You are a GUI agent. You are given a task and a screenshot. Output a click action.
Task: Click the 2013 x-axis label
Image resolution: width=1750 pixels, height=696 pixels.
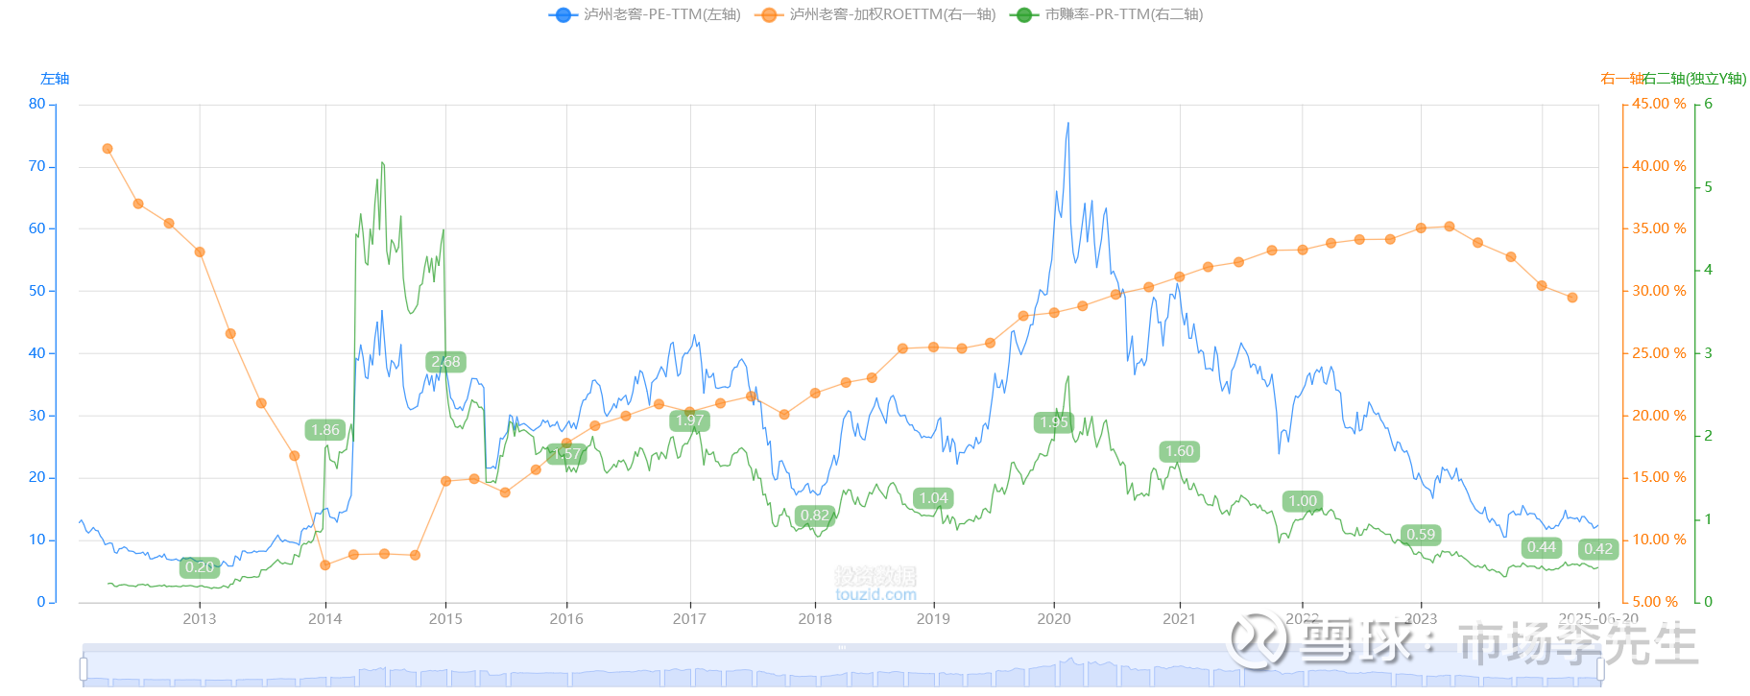[x=200, y=619]
